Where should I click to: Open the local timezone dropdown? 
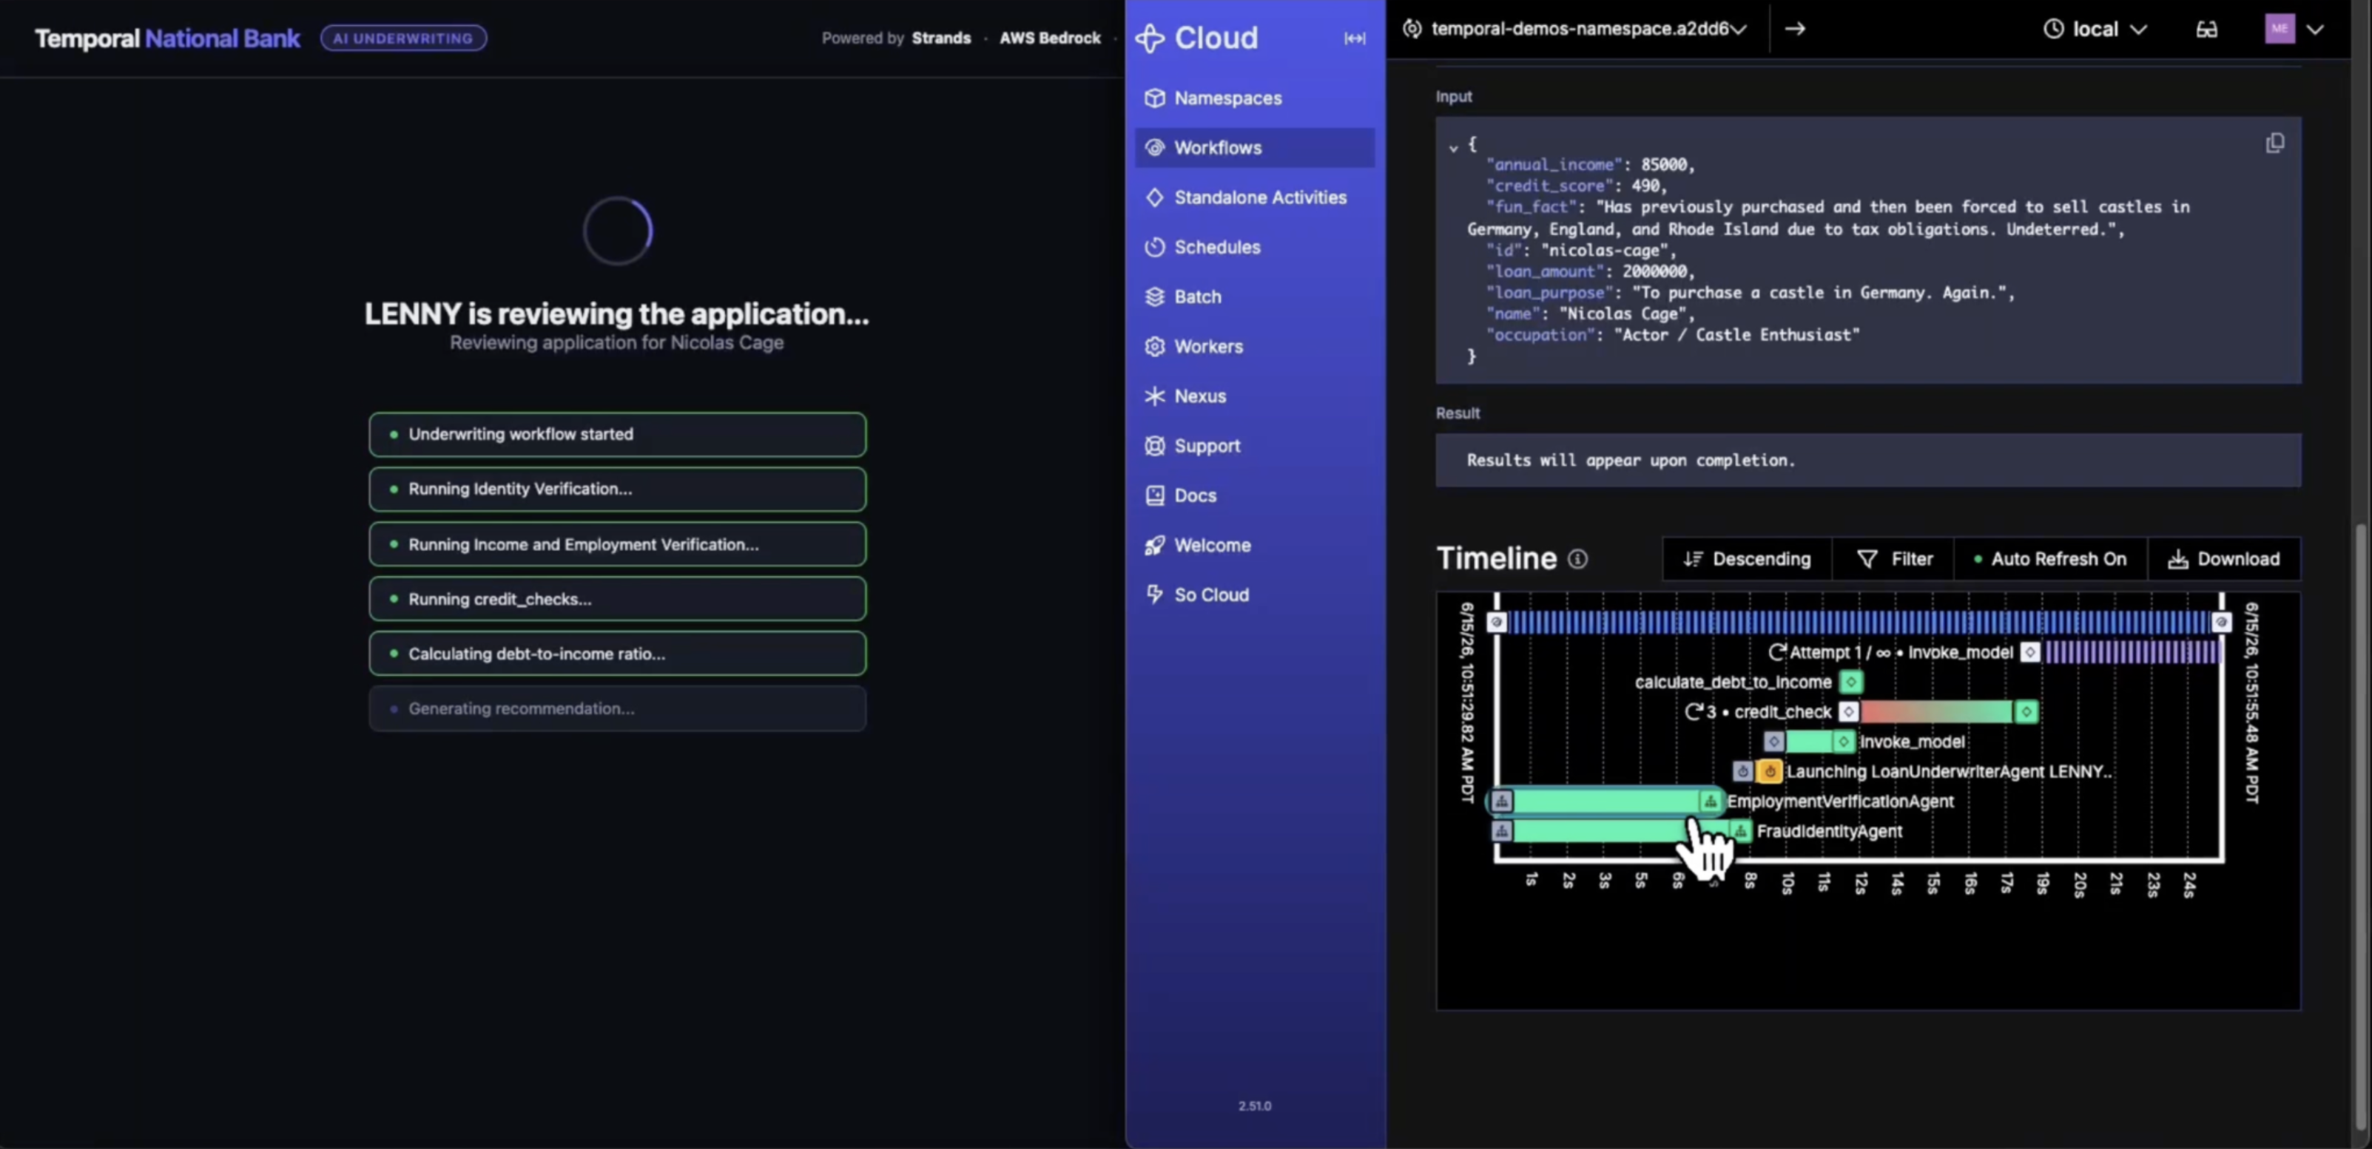coord(2096,29)
